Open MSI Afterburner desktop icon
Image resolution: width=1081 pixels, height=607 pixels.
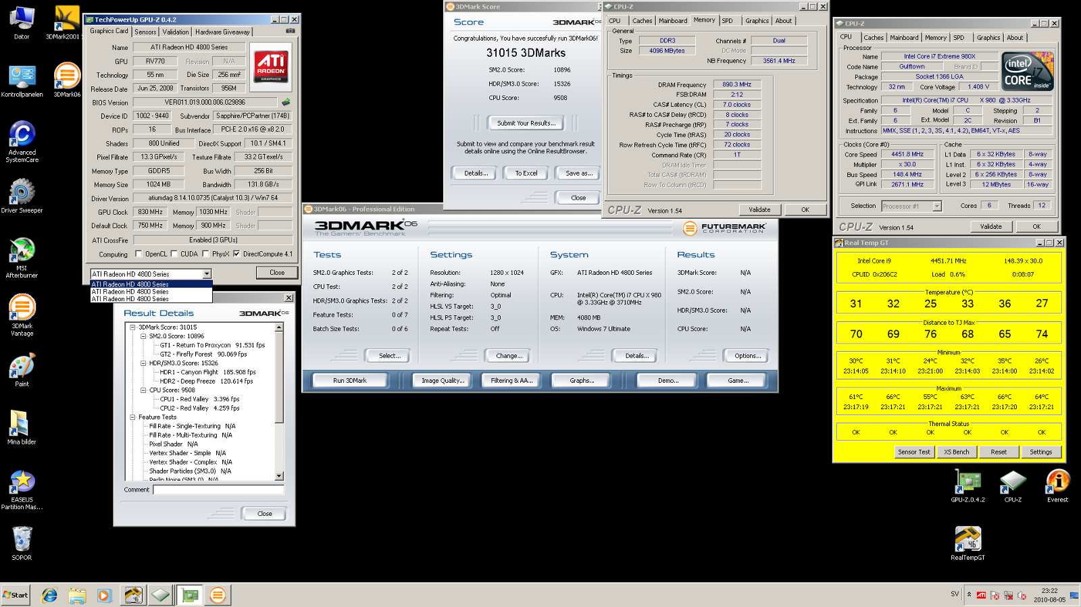click(22, 257)
